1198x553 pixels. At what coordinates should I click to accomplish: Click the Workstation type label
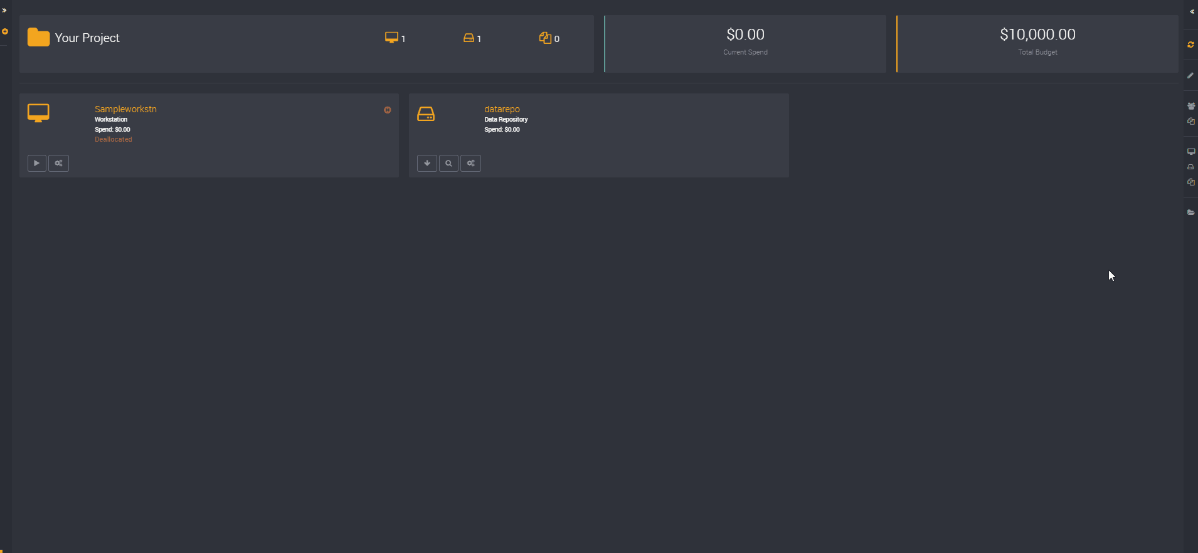(x=111, y=119)
